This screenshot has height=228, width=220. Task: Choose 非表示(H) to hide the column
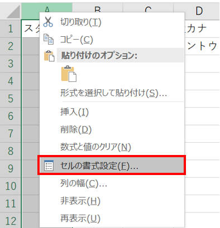pos(112,201)
